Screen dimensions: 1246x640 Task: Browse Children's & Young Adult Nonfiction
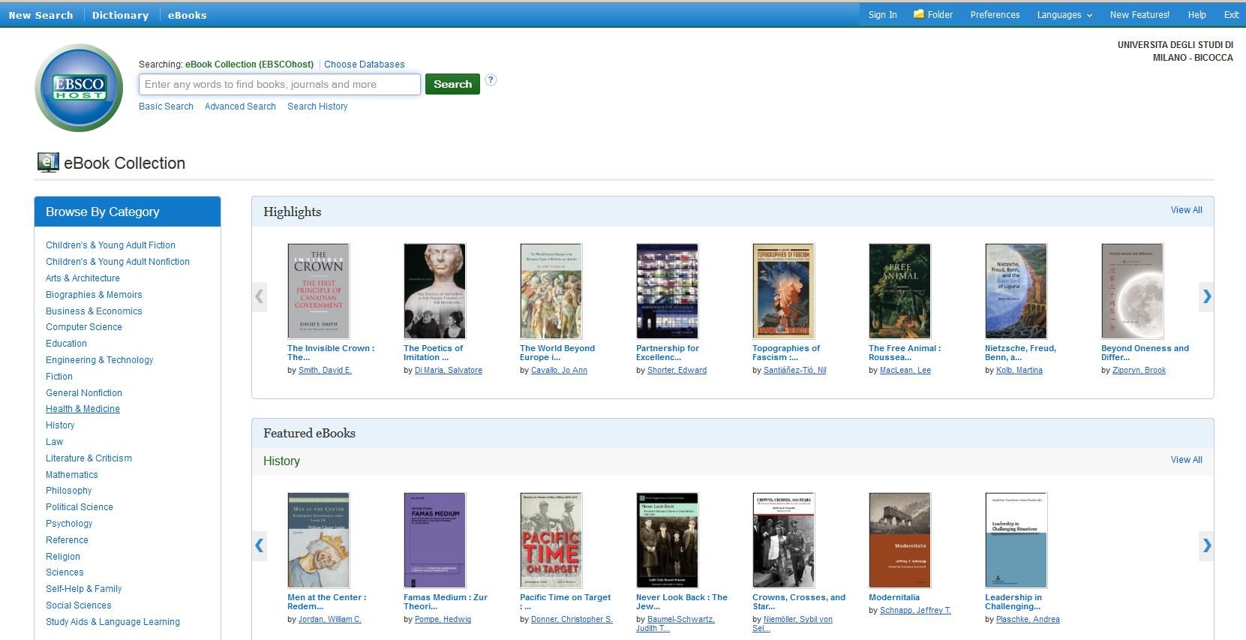(x=118, y=262)
